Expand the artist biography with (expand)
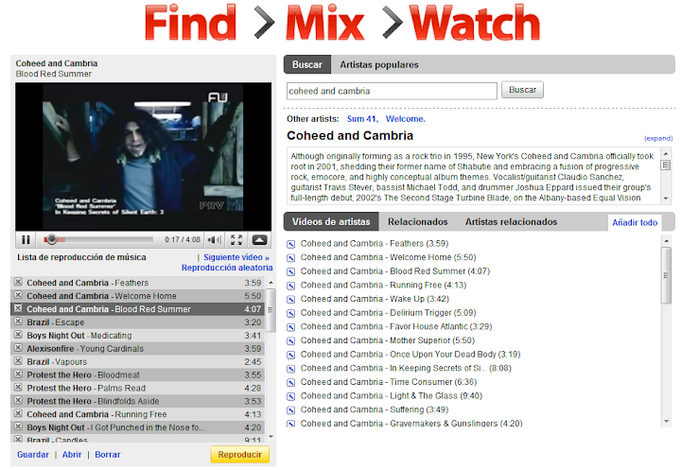Image resolution: width=681 pixels, height=470 pixels. [x=658, y=139]
